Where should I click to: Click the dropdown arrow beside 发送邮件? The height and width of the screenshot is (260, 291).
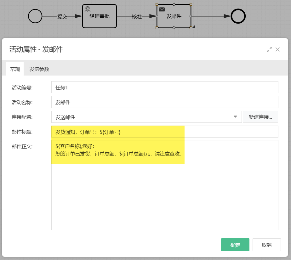pyautogui.click(x=235, y=116)
